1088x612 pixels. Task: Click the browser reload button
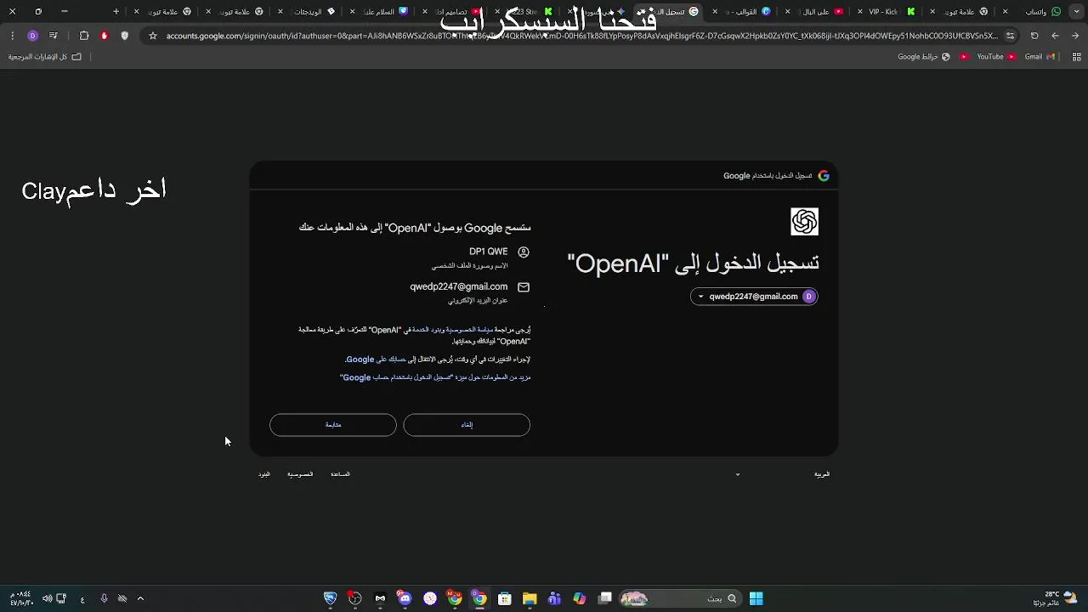tap(1034, 36)
